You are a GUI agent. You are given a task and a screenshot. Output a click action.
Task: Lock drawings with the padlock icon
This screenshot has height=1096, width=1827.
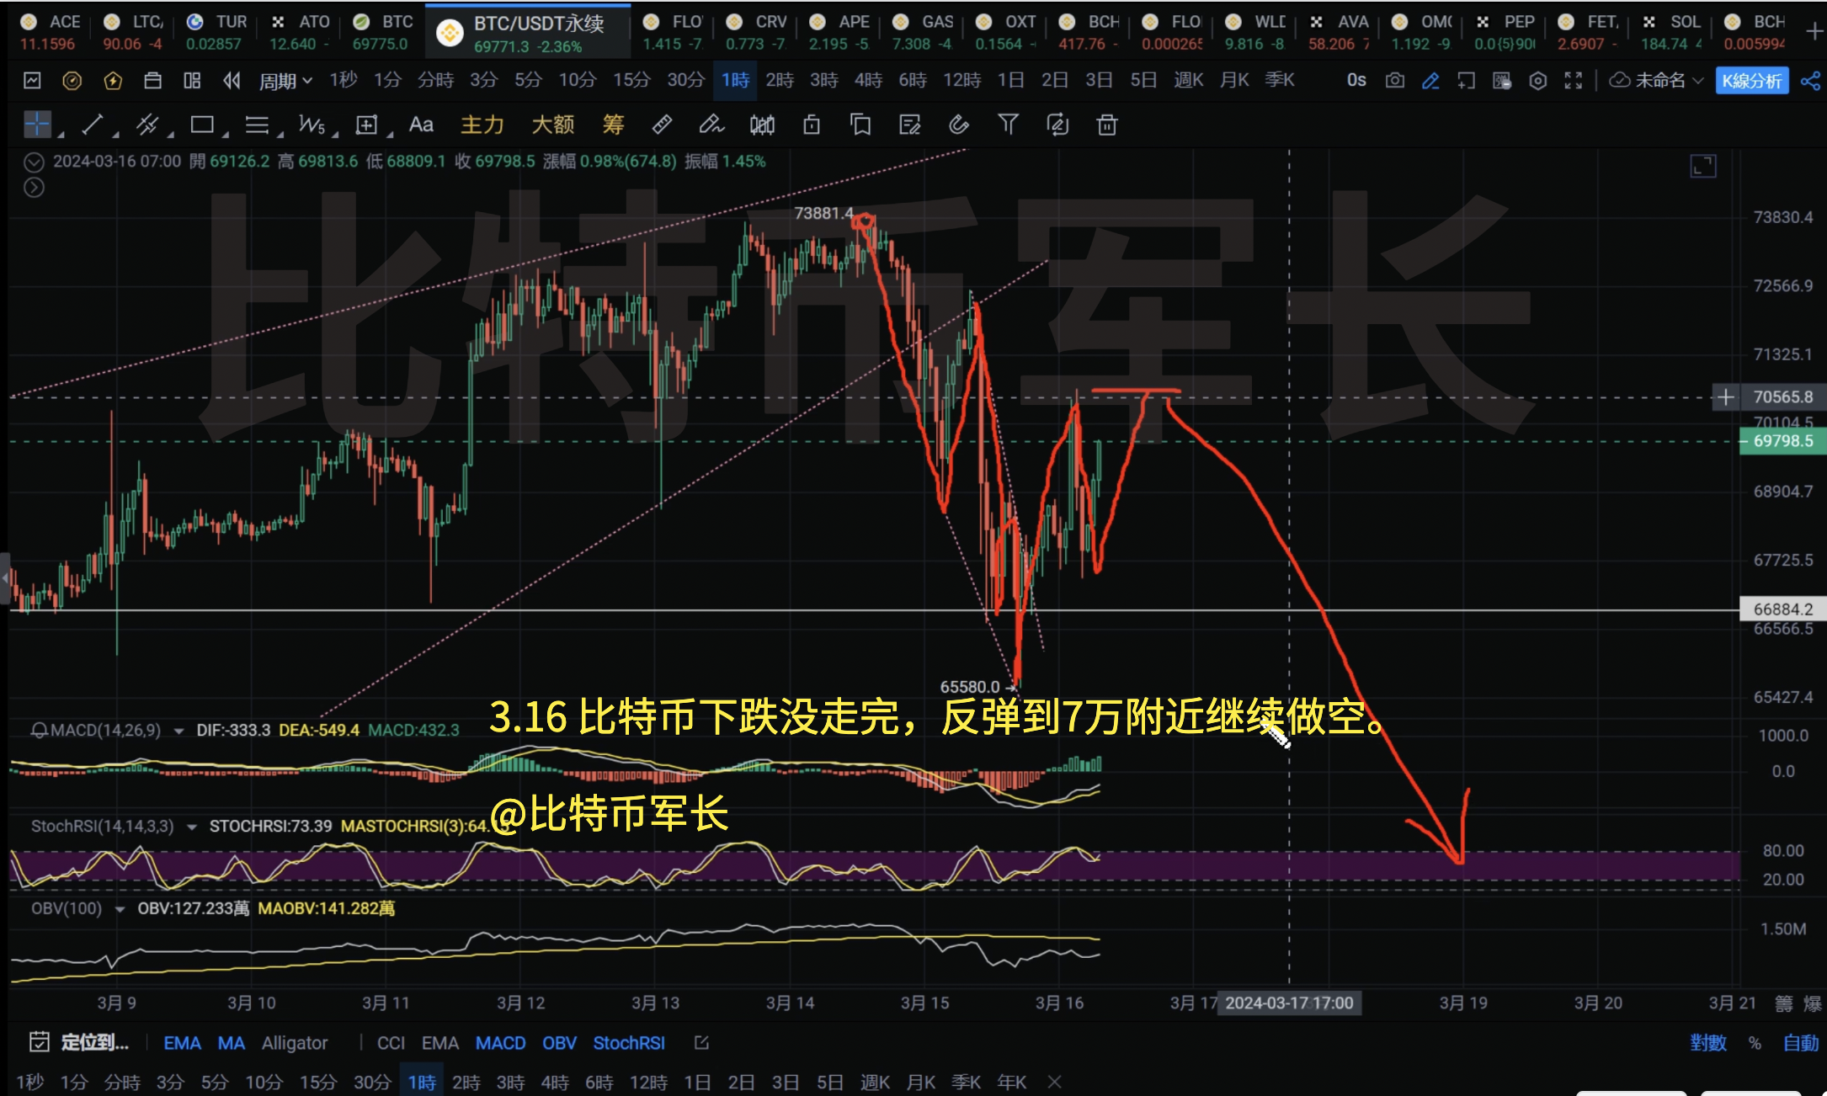click(x=812, y=125)
